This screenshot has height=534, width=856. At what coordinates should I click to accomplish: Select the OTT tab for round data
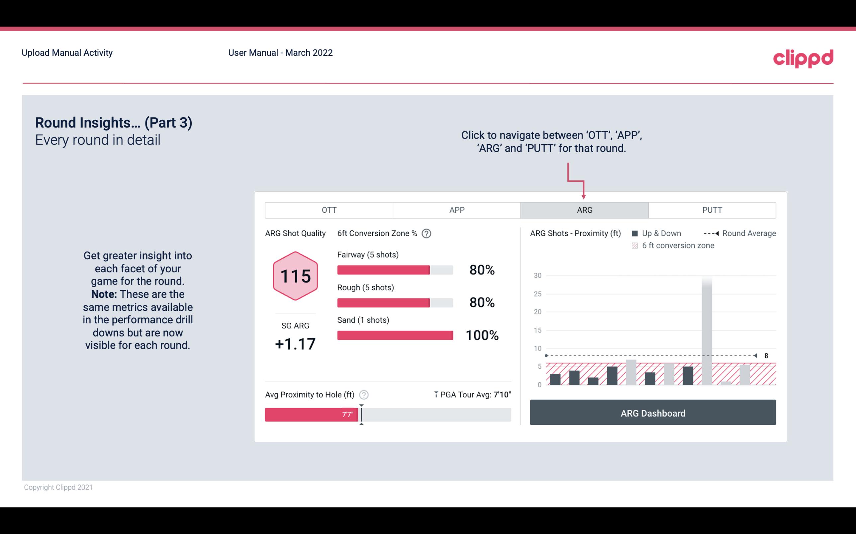click(x=330, y=210)
